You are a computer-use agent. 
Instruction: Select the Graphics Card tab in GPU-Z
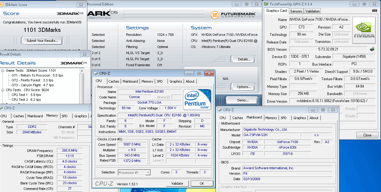point(277,11)
